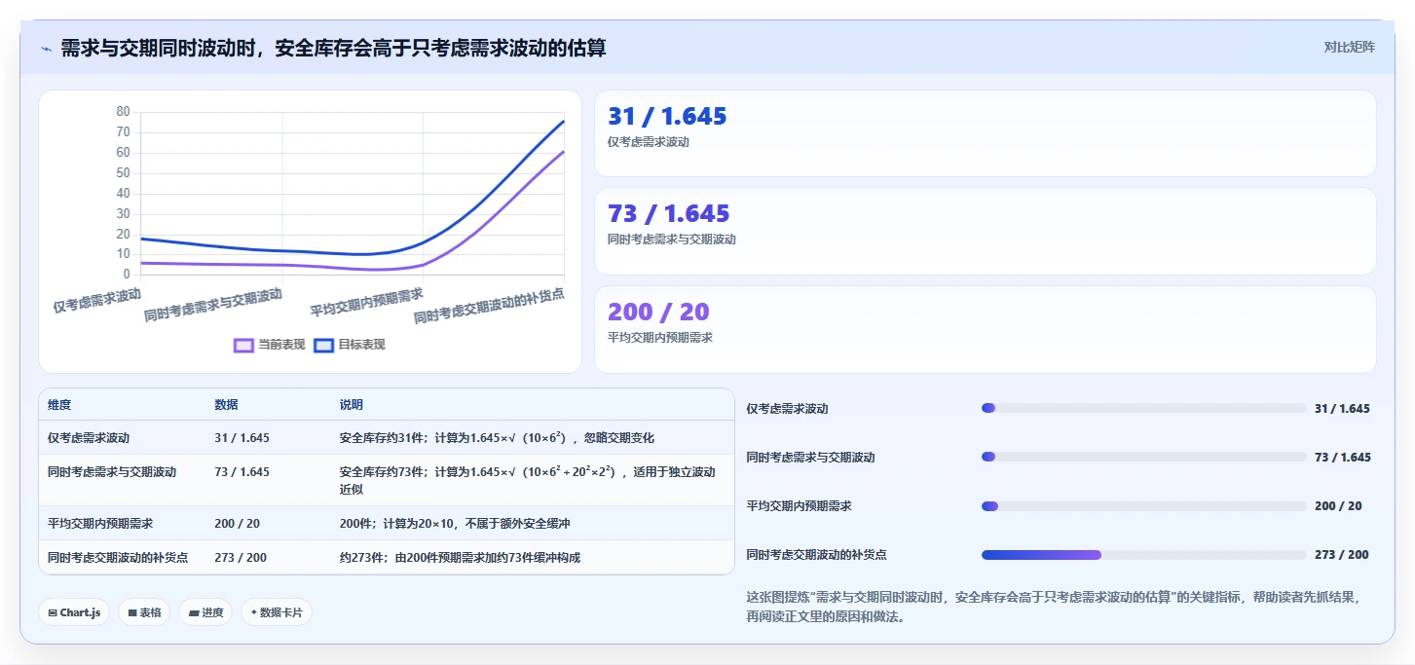
Task: Toggle the 目标表现 legend swatch
Action: tap(324, 345)
